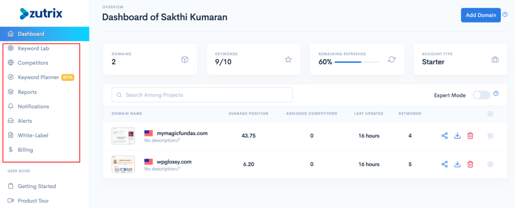Sort by Domain Name column header
The width and height of the screenshot is (515, 208).
tap(127, 114)
